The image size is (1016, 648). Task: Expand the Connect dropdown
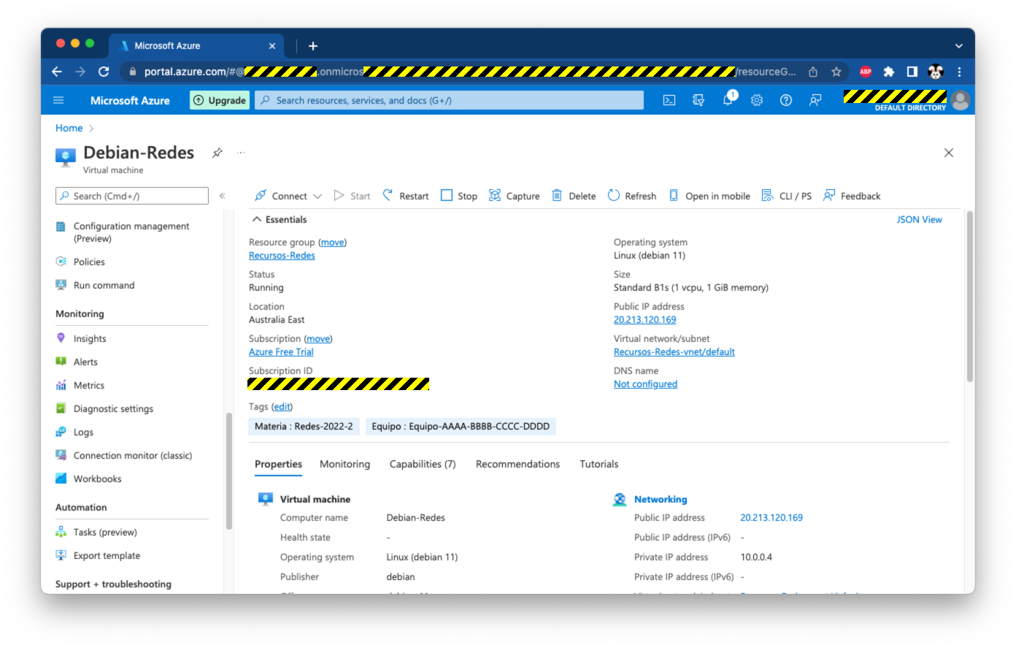pos(317,197)
